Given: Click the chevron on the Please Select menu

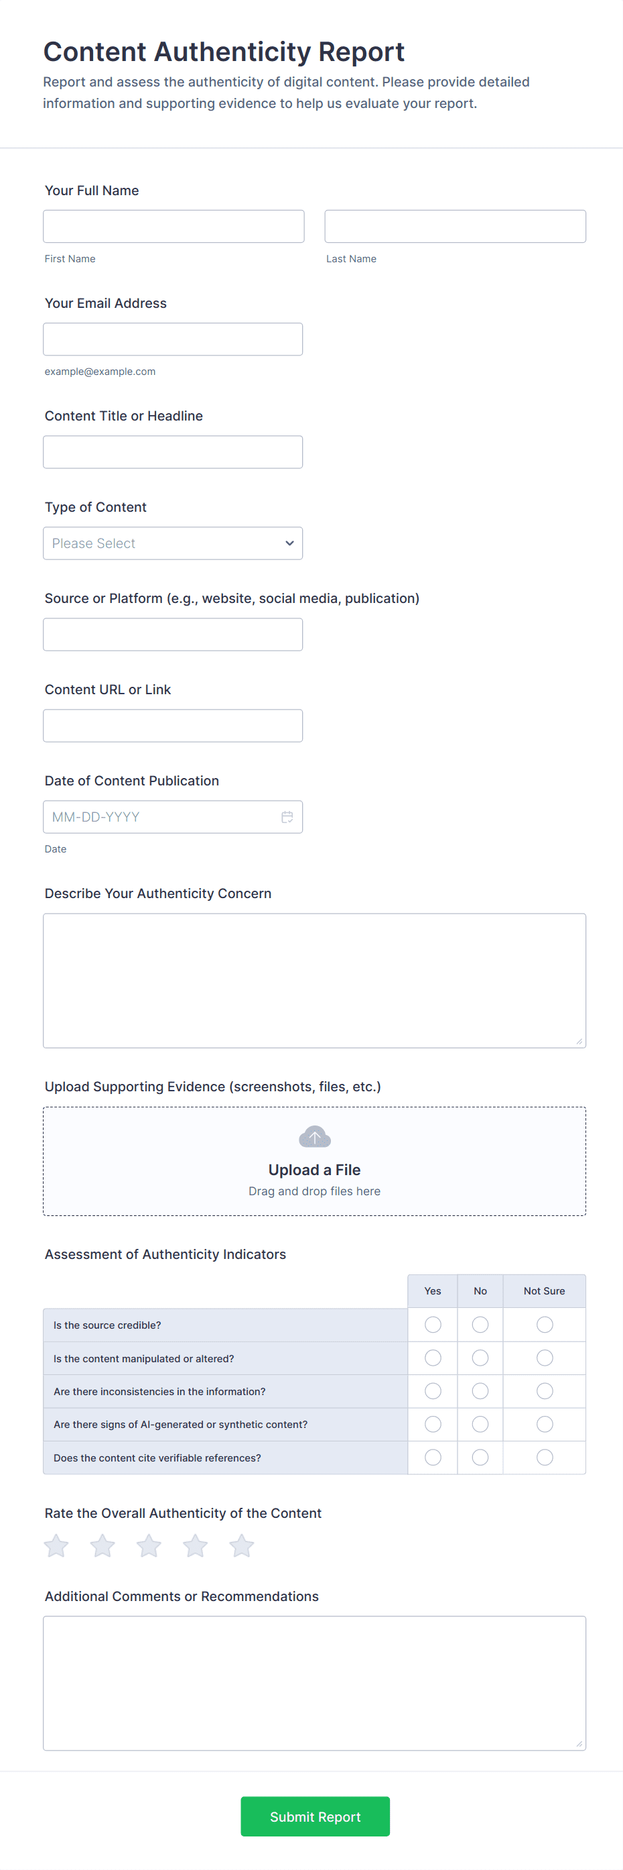Looking at the screenshot, I should pyautogui.click(x=288, y=543).
